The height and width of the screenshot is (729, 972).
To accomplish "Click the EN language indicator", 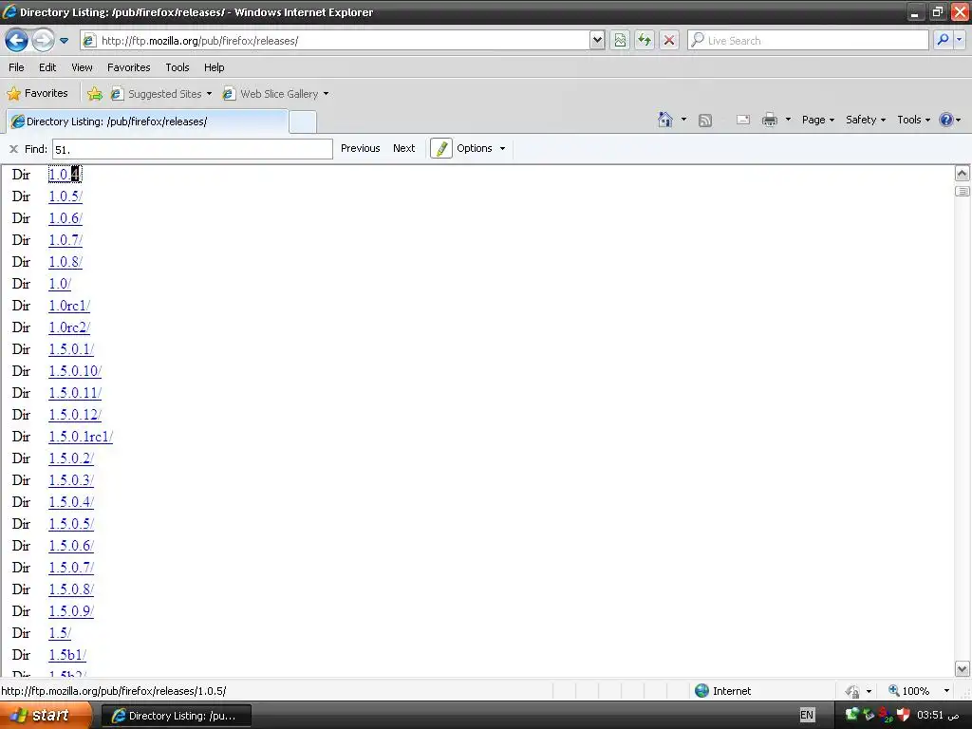I will [807, 716].
